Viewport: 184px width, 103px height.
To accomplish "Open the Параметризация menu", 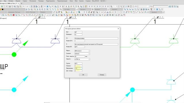I will click(62, 1).
